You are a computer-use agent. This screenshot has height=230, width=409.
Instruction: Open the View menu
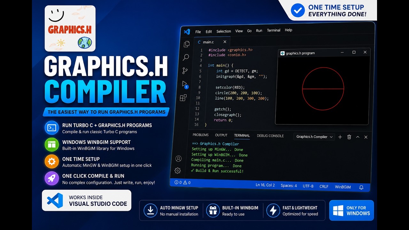click(239, 31)
